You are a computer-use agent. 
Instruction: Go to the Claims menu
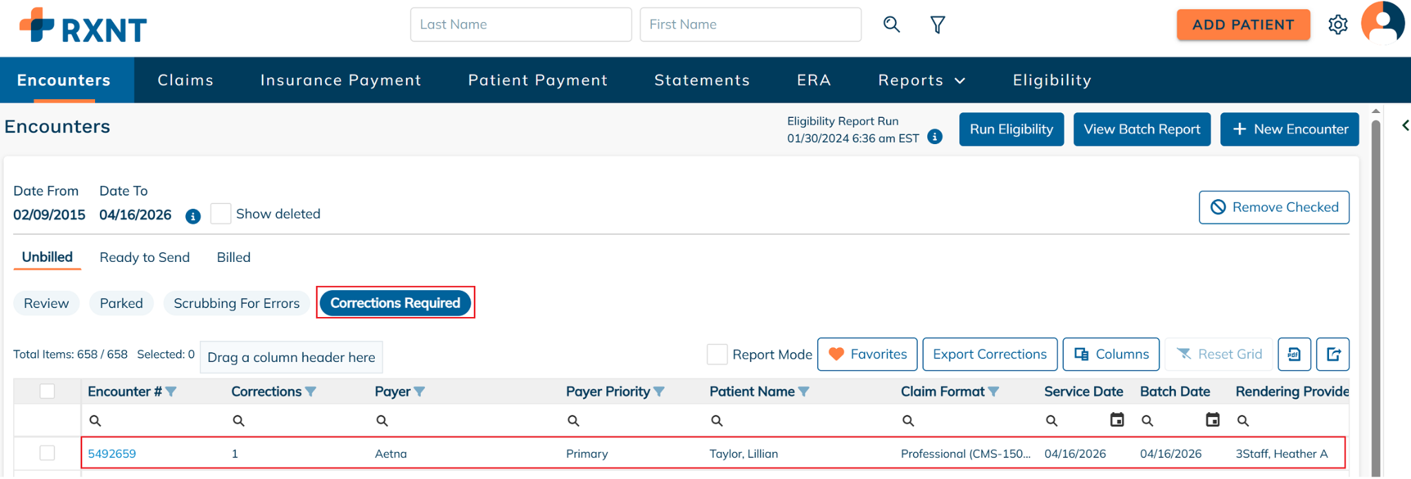(185, 81)
